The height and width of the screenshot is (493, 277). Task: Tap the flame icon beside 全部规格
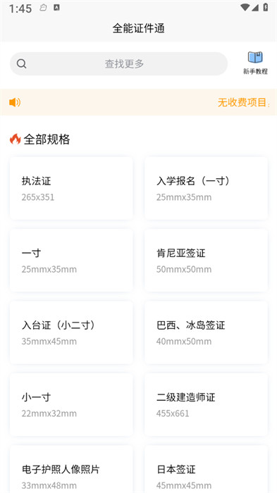pyautogui.click(x=15, y=139)
